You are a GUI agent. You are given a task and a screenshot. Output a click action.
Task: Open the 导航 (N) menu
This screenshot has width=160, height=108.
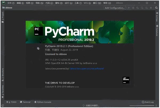click(x=39, y=3)
